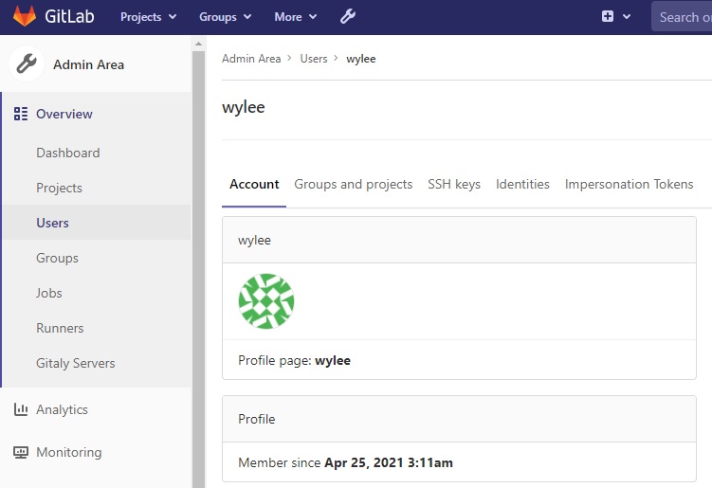Open the Groups and projects tab
Viewport: 712px width, 488px height.
(x=354, y=185)
